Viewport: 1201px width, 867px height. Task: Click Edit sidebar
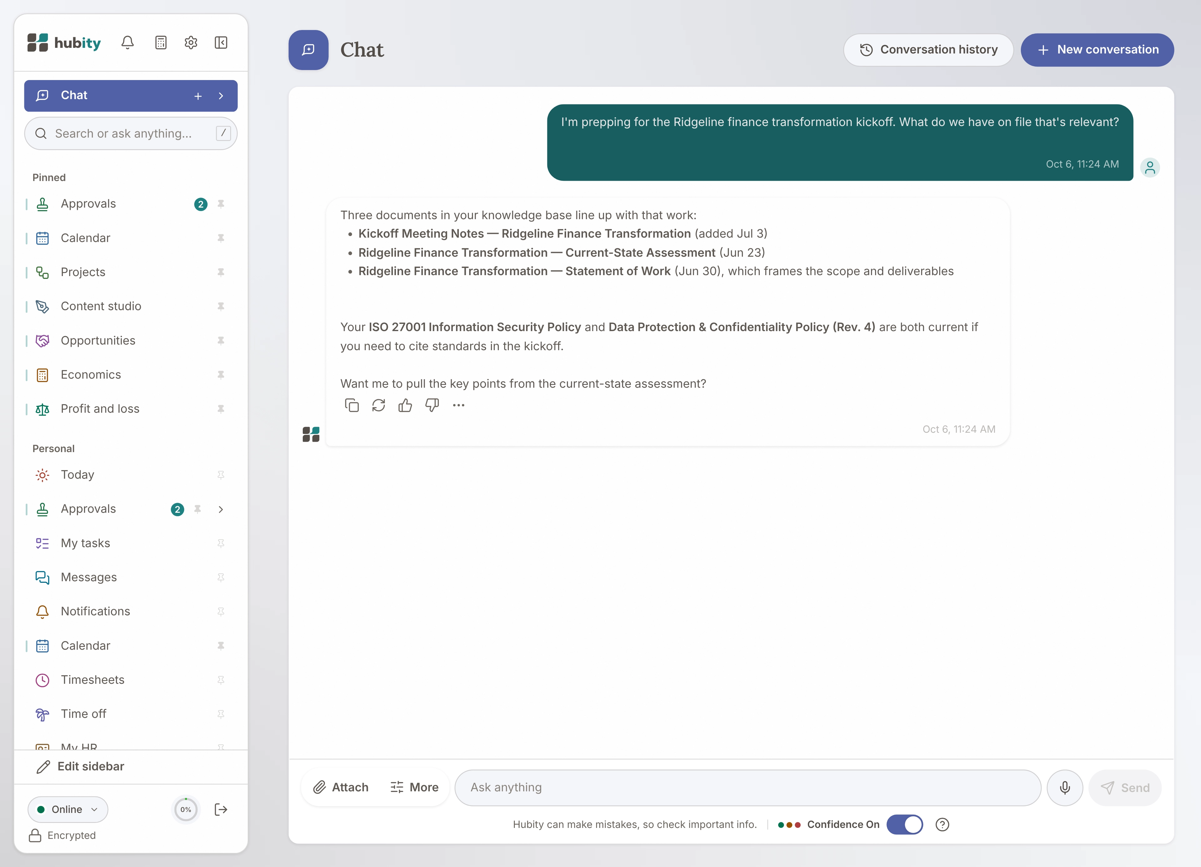(80, 766)
